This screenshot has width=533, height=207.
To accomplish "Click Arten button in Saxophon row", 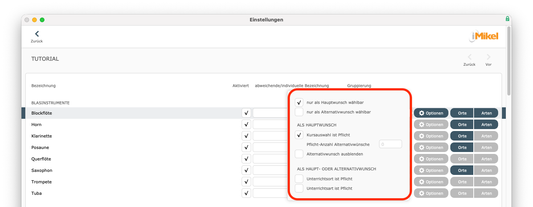I will click(x=486, y=170).
